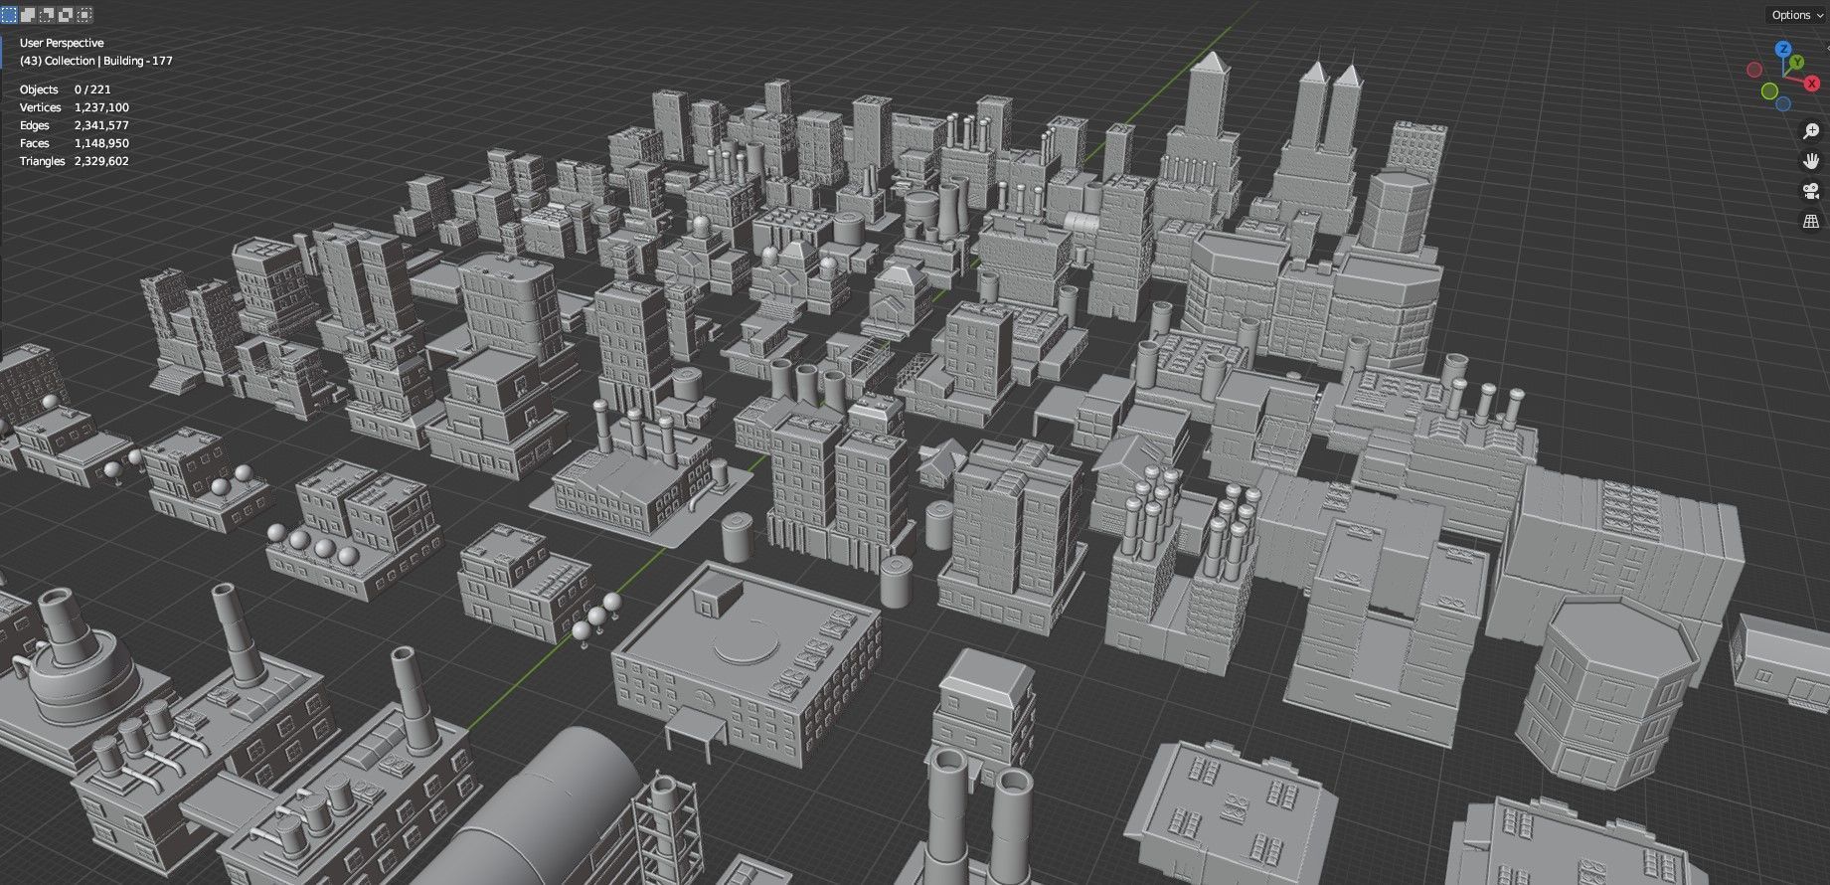
Task: Click the '1,148,950' faces value
Action: coord(101,143)
